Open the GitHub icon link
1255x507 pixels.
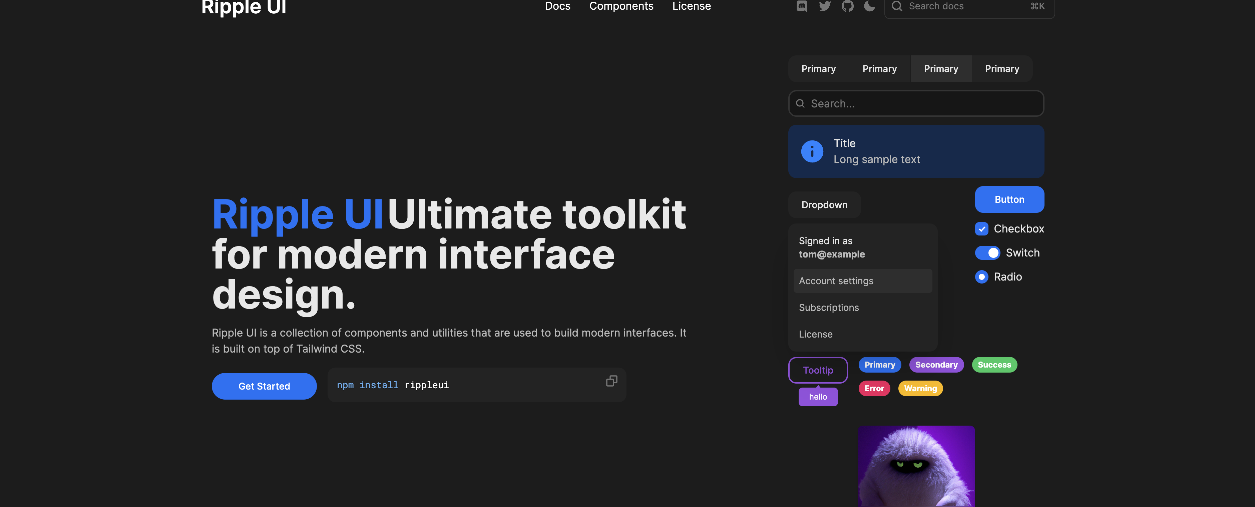[847, 6]
